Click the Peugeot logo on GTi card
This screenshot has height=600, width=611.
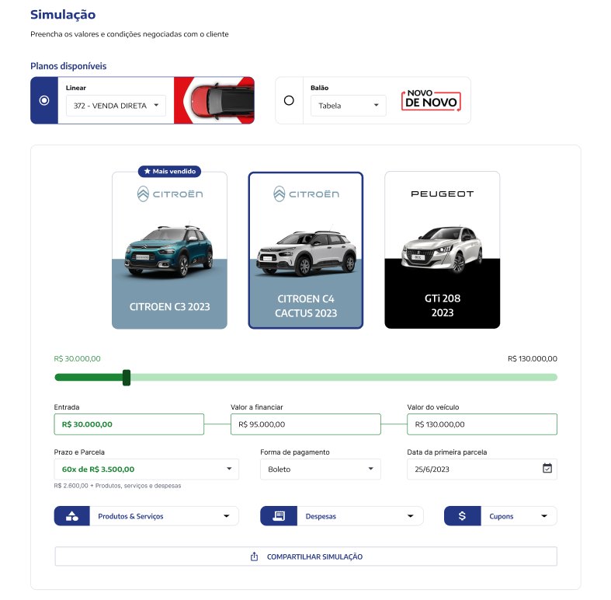443,194
